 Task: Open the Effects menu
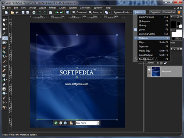53,8
